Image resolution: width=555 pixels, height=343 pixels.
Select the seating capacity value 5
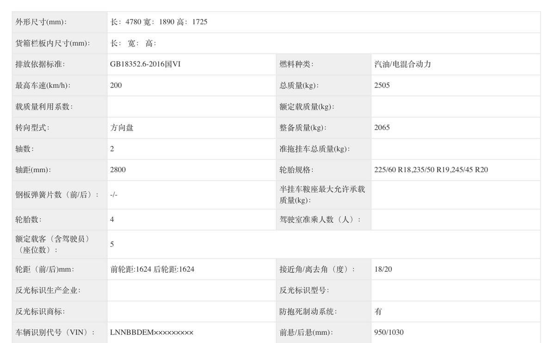coord(112,244)
